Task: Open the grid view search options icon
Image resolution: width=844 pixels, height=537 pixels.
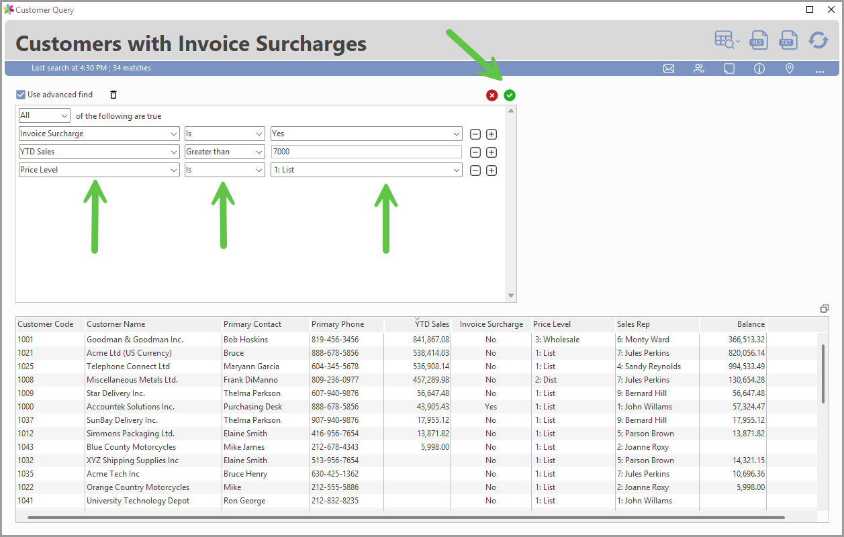Action: coord(727,40)
